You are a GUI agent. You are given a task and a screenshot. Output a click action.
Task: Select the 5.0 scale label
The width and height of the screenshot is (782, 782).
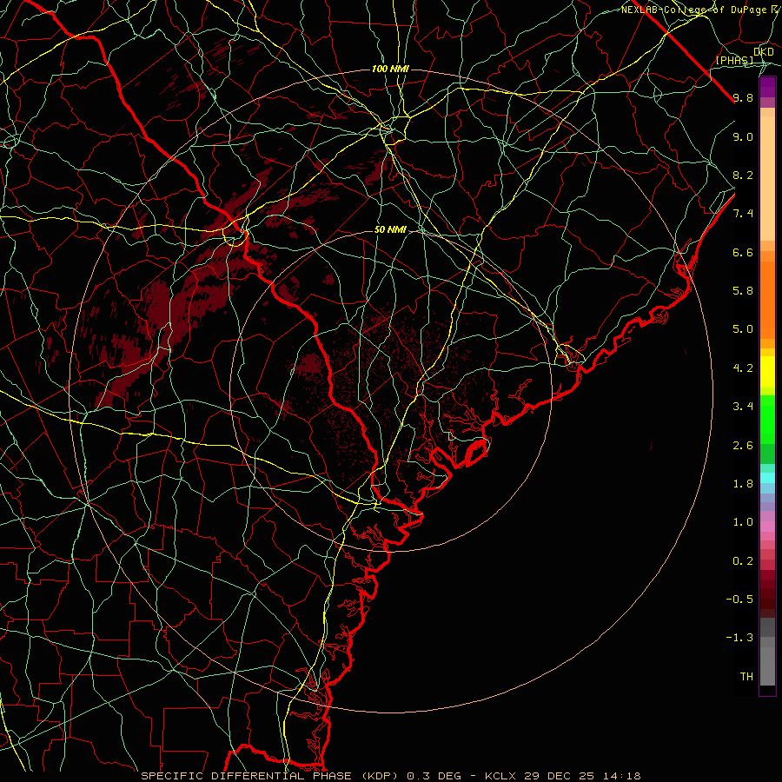[x=743, y=329]
